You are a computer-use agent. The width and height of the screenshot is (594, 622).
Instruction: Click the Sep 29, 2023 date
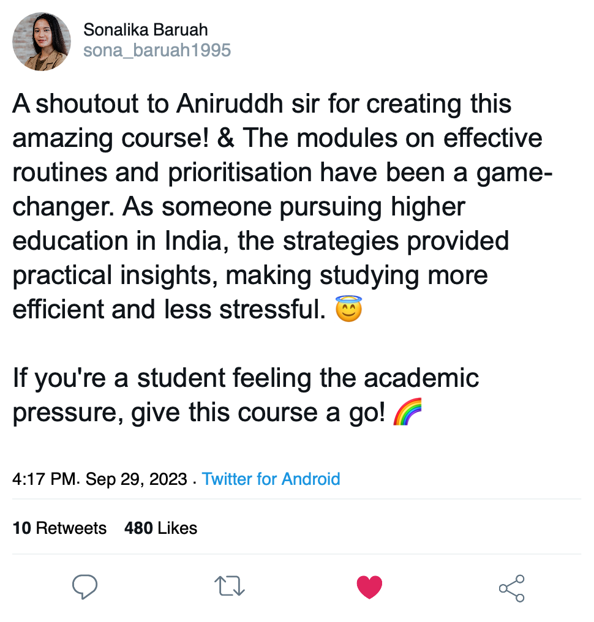(136, 479)
